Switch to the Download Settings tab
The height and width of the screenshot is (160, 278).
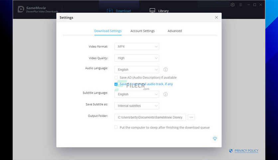[108, 31]
